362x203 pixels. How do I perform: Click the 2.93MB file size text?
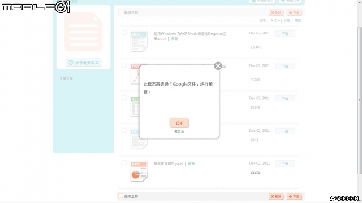click(256, 47)
